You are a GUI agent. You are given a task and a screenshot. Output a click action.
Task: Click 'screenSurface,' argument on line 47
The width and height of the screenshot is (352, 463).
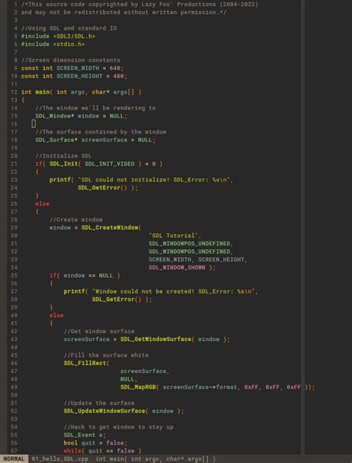pos(145,371)
